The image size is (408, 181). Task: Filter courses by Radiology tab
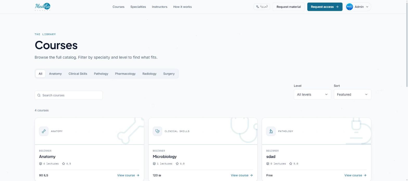point(149,74)
